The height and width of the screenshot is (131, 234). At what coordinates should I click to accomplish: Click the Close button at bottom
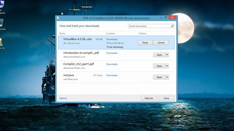coord(166,98)
